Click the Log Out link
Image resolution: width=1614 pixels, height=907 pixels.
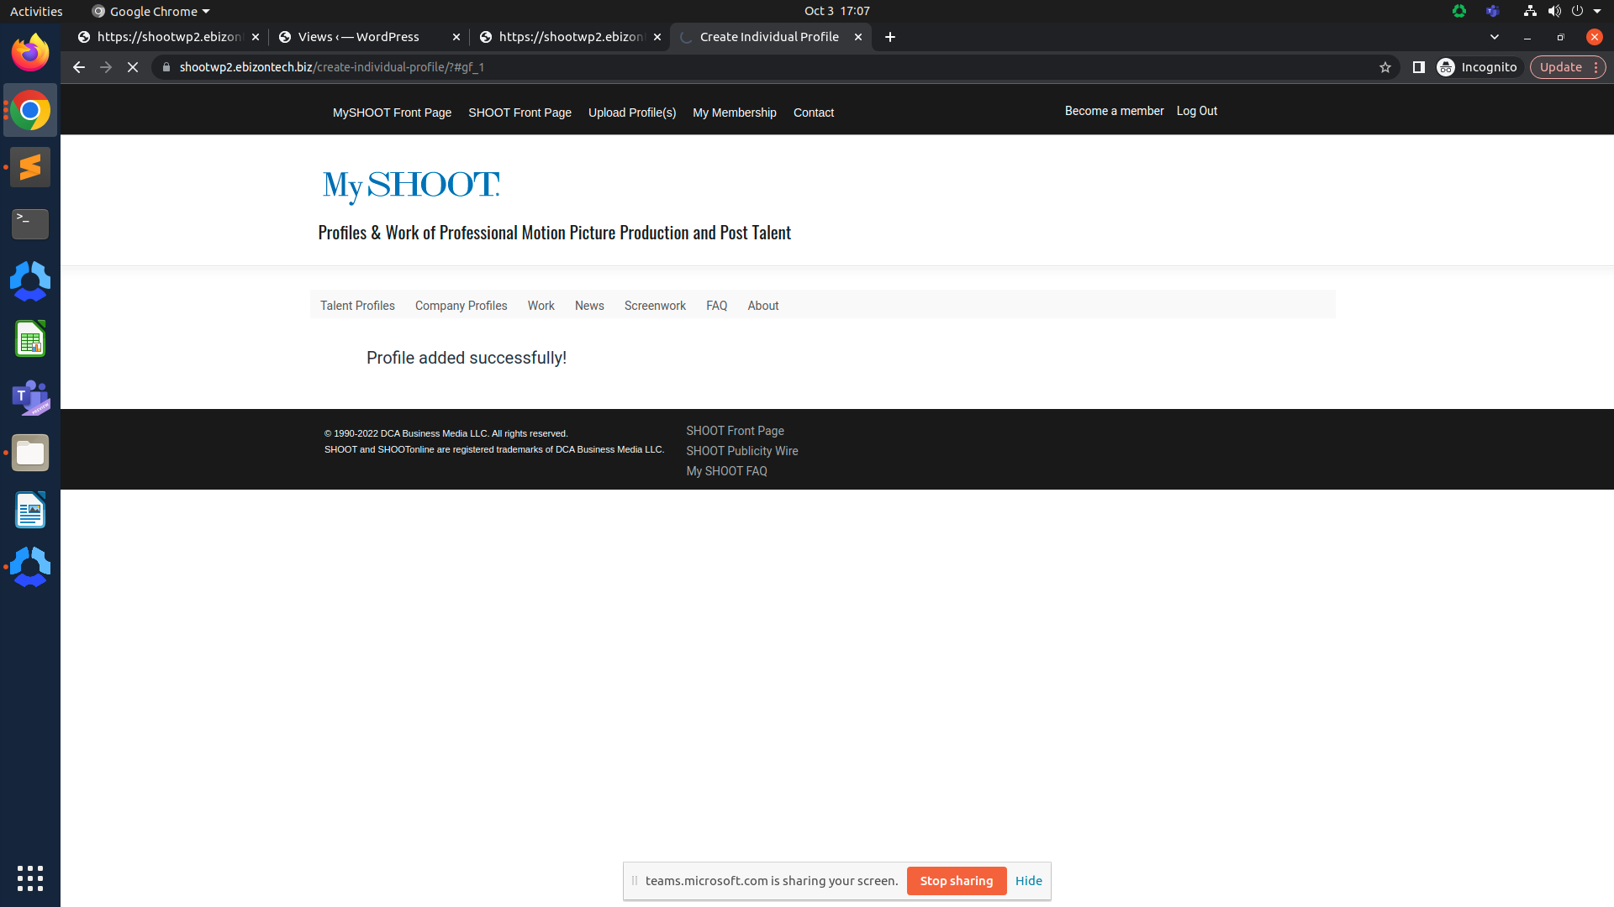1196,111
